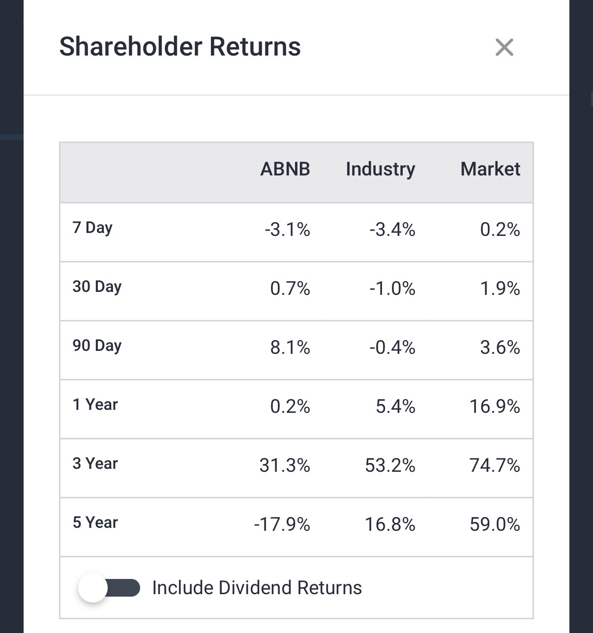Select the Market 3 Year value 74.7%
The image size is (593, 633).
(x=495, y=465)
